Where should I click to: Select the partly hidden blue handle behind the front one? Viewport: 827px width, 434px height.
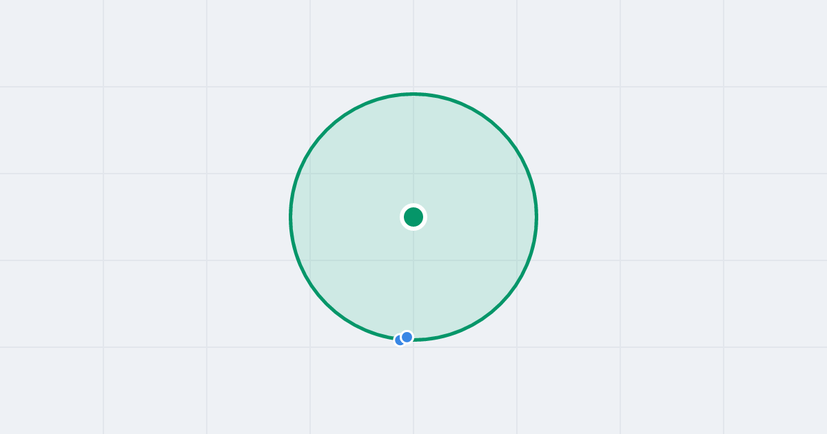click(x=398, y=340)
